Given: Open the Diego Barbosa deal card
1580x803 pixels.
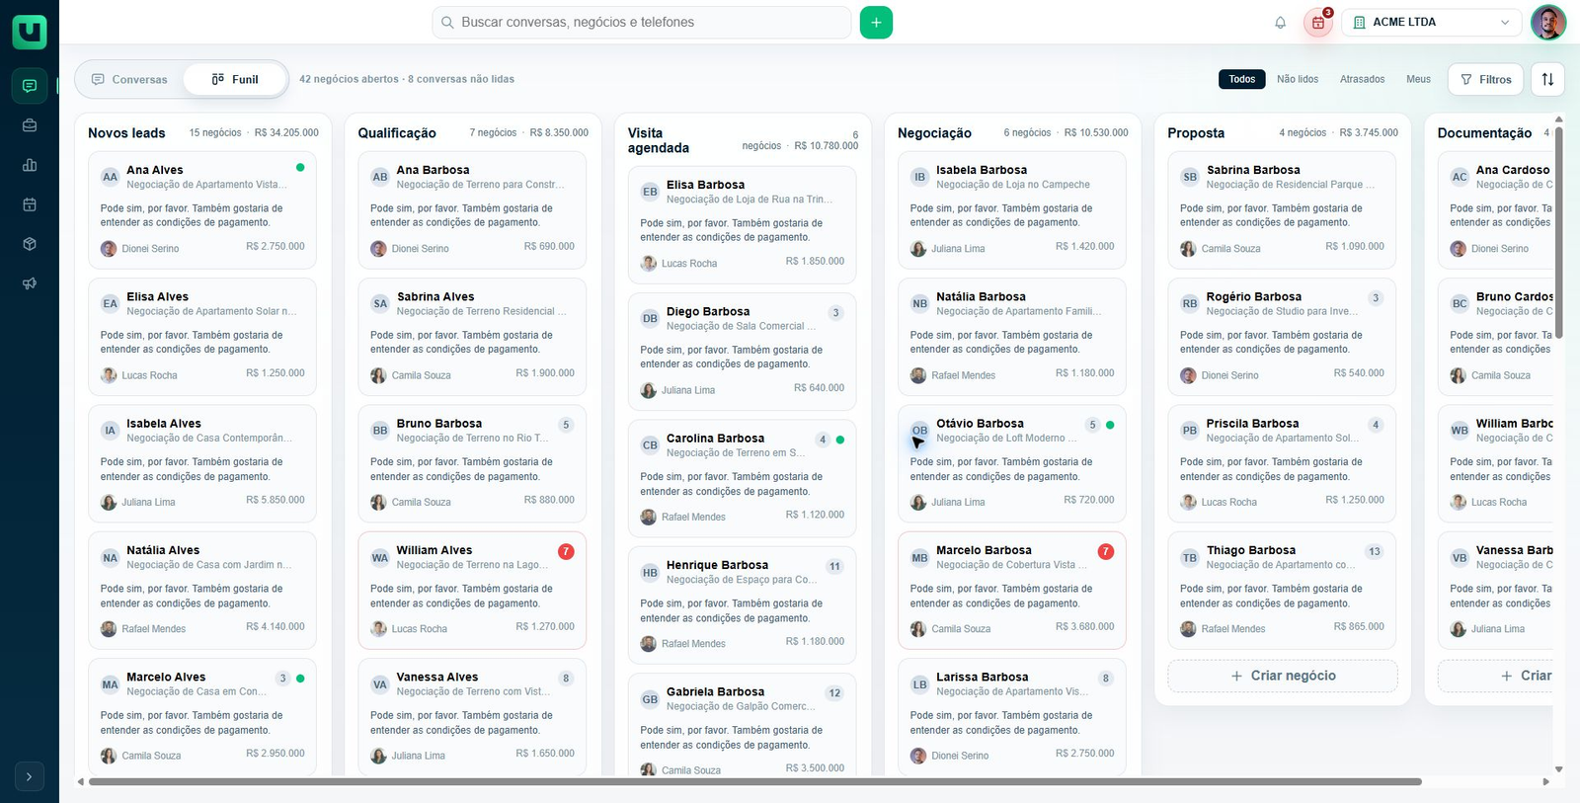Looking at the screenshot, I should click(742, 352).
